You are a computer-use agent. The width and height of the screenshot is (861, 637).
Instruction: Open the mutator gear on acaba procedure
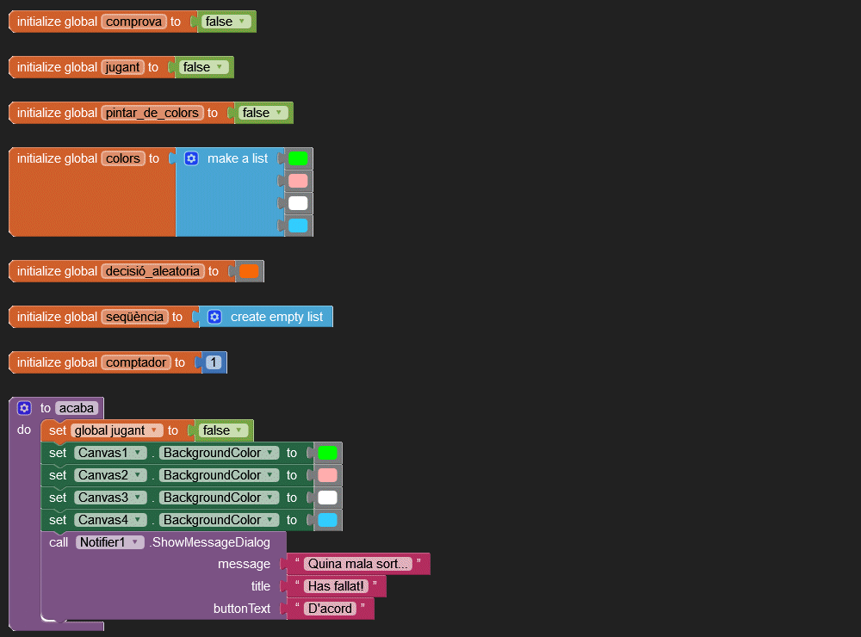coord(24,408)
